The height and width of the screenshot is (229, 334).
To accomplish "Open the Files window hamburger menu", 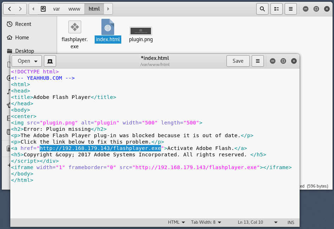I will pos(291,9).
